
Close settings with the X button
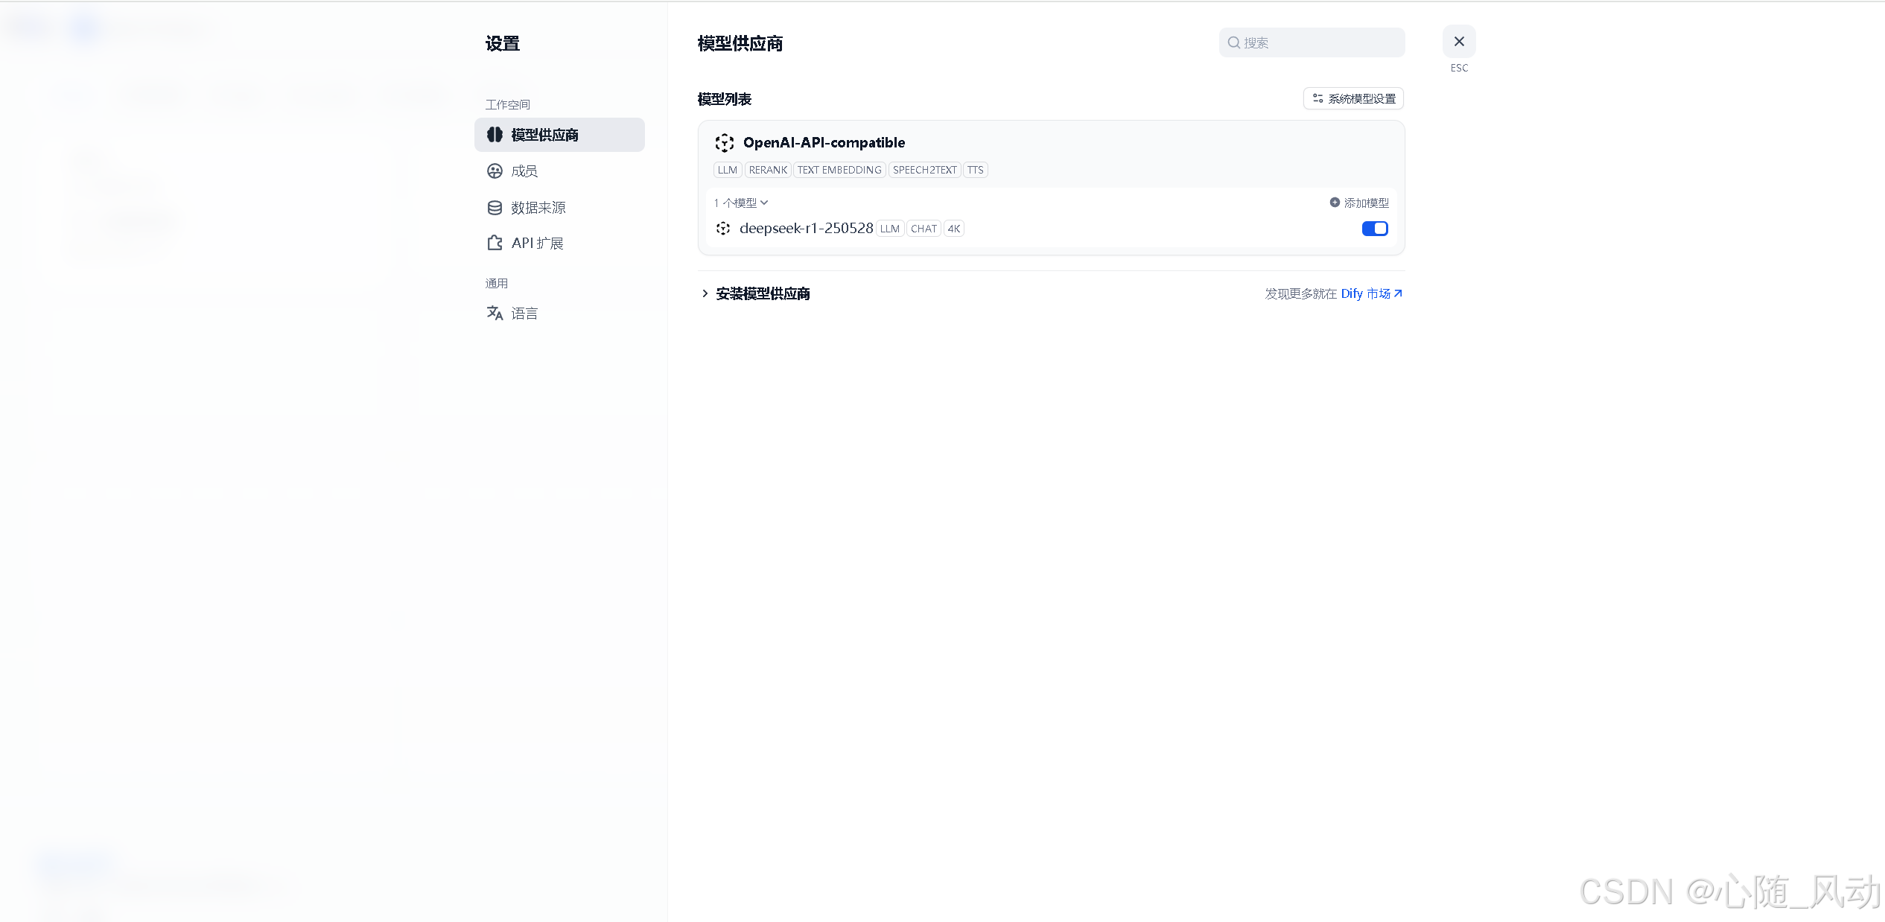coord(1458,42)
